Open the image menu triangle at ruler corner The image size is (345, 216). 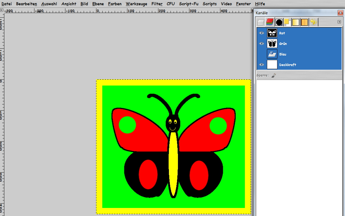coord(2,10)
